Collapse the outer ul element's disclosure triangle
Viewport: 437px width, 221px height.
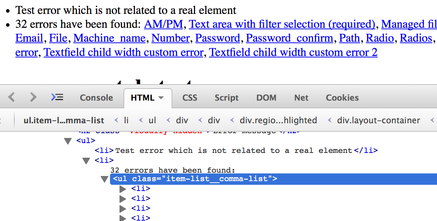click(67, 141)
